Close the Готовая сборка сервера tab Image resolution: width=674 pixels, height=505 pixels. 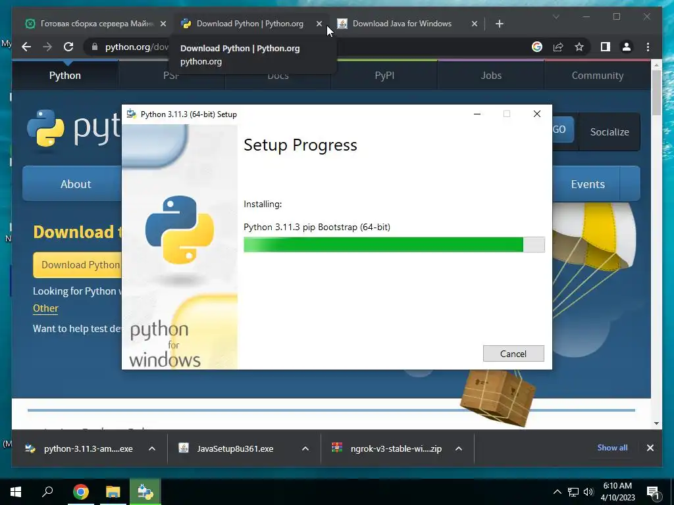pyautogui.click(x=163, y=24)
